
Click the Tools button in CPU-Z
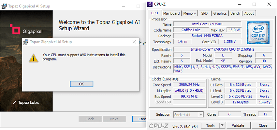210,125
